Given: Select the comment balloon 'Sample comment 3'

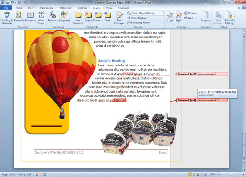Looking at the screenshot, I should [202, 74].
